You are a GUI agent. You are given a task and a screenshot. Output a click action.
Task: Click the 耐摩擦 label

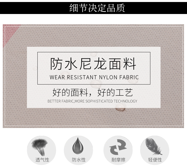click(118, 160)
